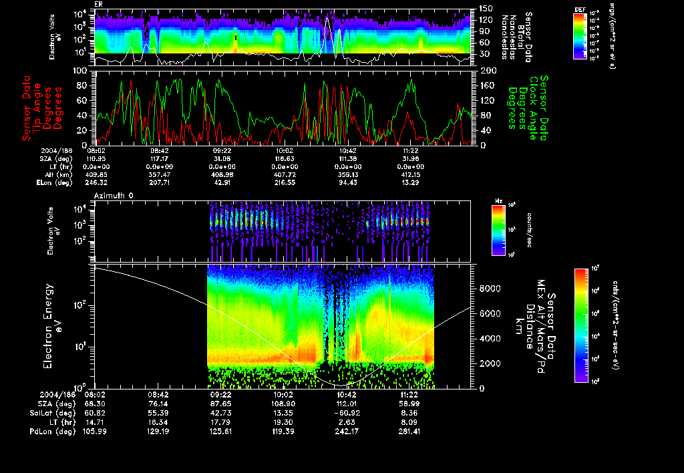Click the ELon value 42.91
684x473 pixels.
coord(222,183)
